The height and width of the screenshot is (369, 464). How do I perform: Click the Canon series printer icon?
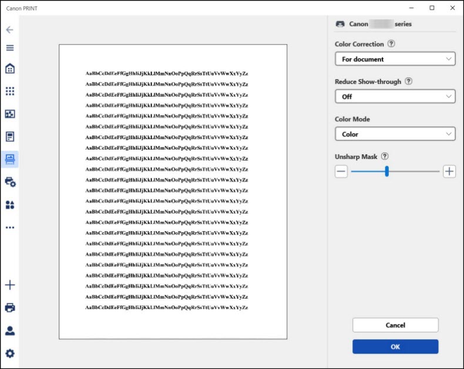tap(340, 24)
